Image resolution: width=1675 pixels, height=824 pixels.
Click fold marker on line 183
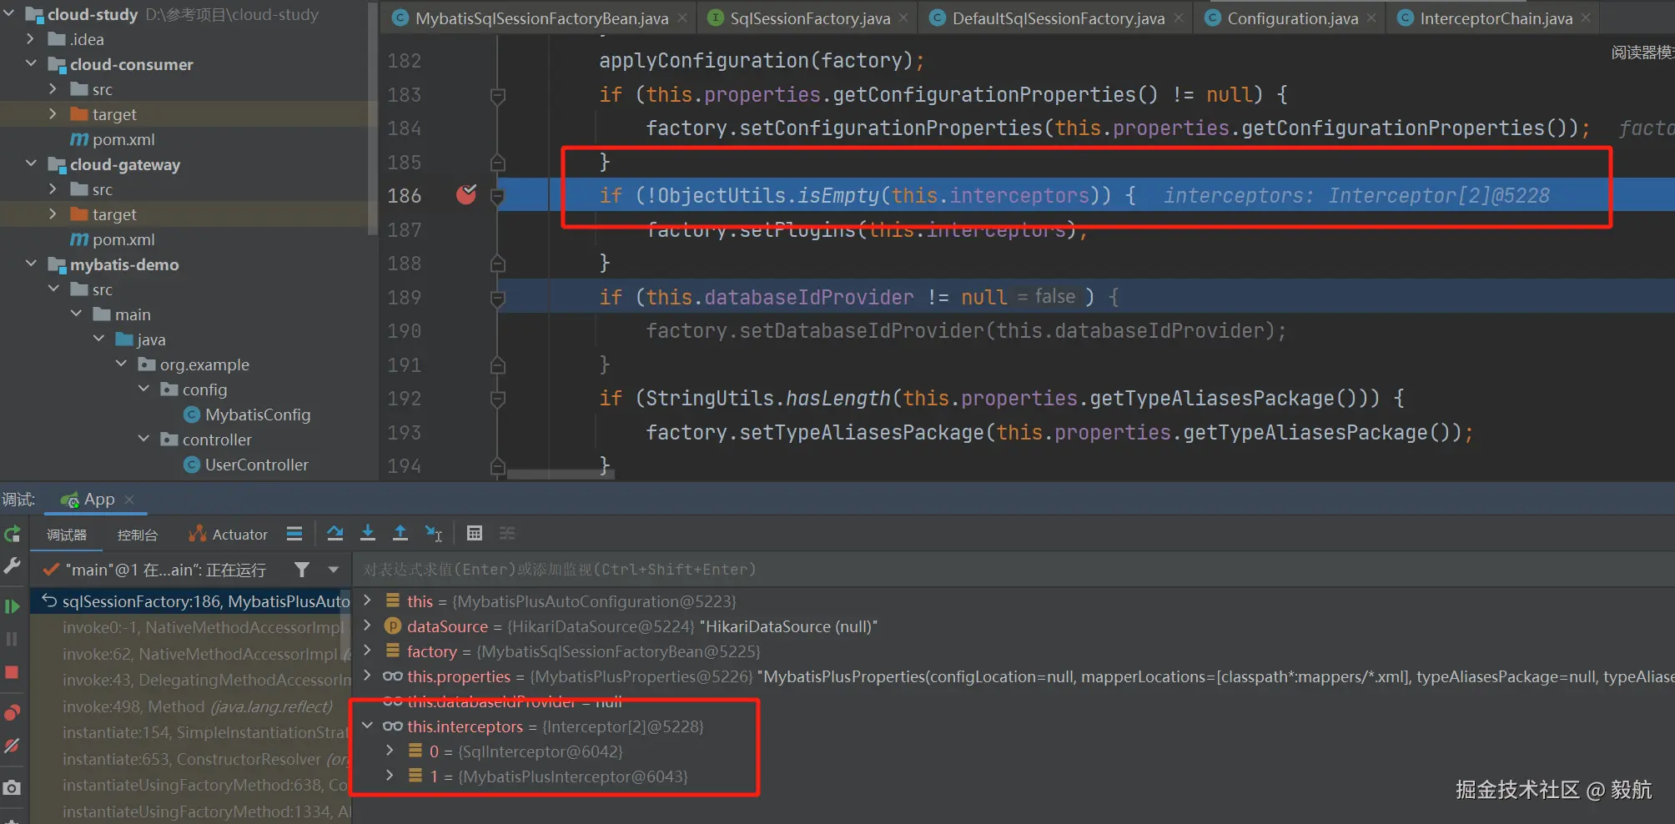click(x=498, y=96)
